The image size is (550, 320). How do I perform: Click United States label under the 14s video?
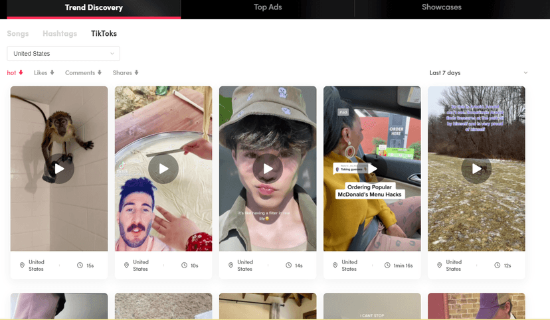245,266
